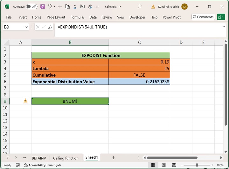This screenshot has width=229, height=169.
Task: Click the Undo arrow icon
Action: pyautogui.click(x=50, y=6)
